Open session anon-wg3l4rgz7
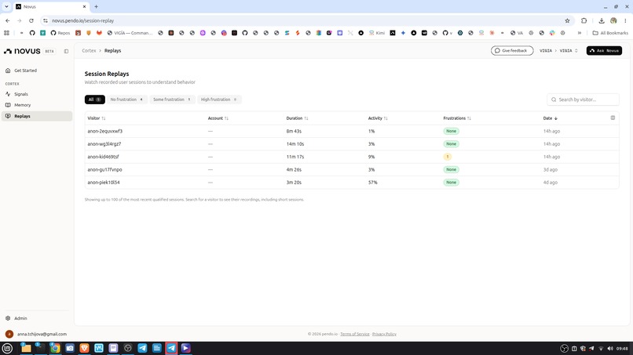 (x=352, y=144)
